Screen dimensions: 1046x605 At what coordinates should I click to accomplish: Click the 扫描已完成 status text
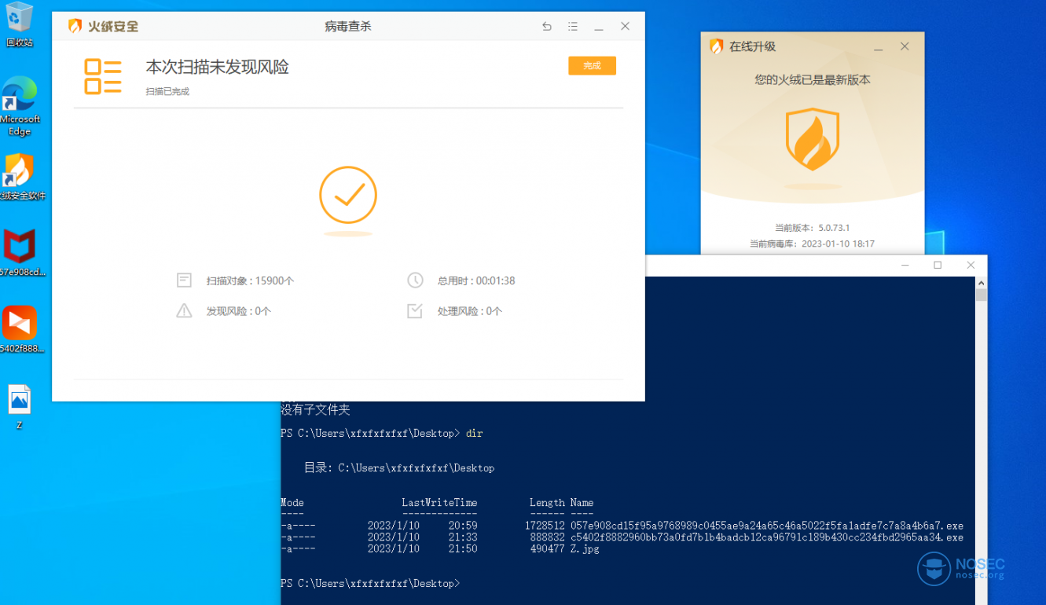click(167, 91)
